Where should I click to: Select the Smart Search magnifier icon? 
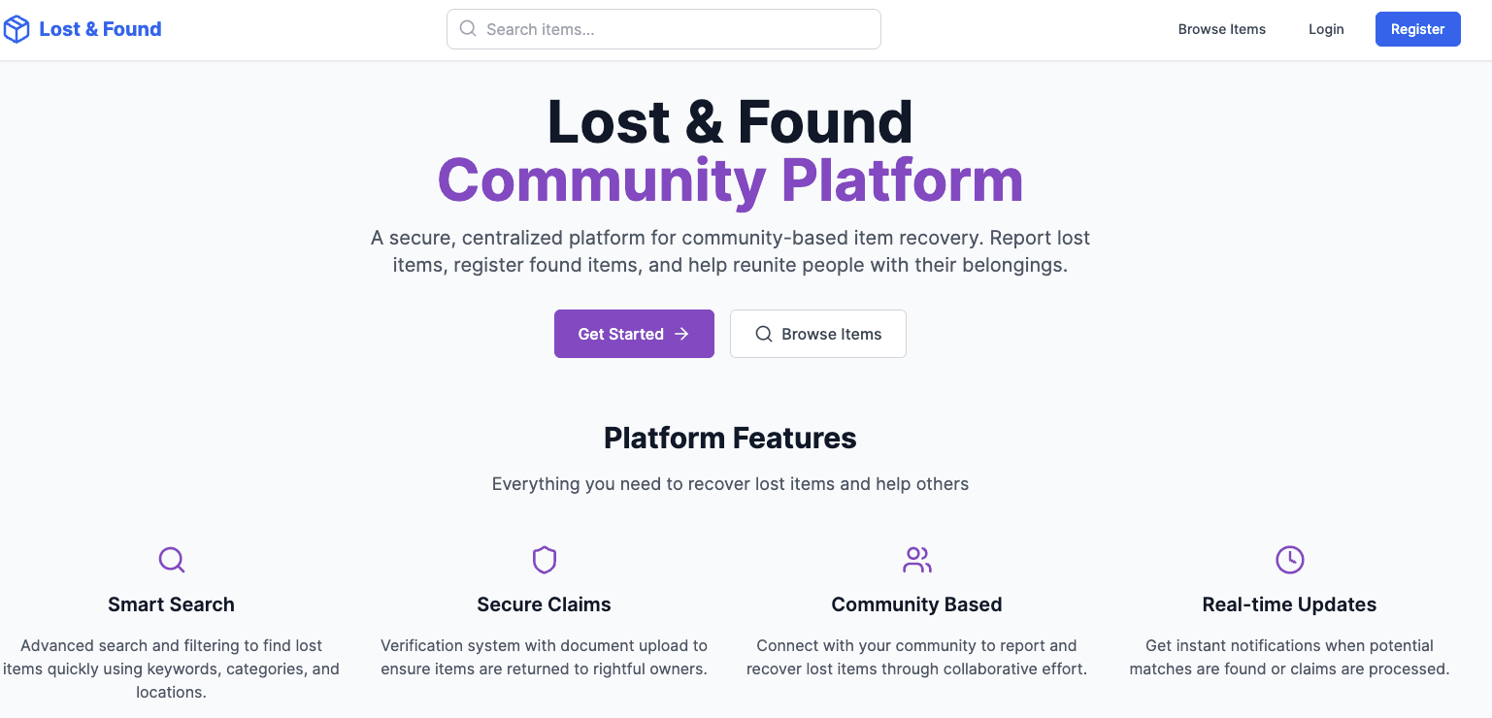(x=171, y=560)
